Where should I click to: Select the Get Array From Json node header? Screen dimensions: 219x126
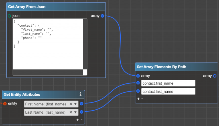56,7
